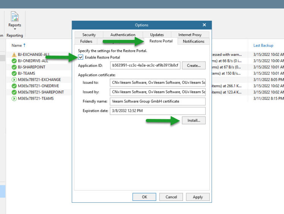Expand the Reports dropdown arrow
284x214 pixels.
click(15, 29)
